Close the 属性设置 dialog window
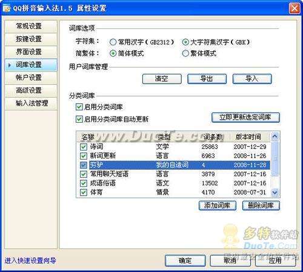The image size is (303, 272). point(295,8)
